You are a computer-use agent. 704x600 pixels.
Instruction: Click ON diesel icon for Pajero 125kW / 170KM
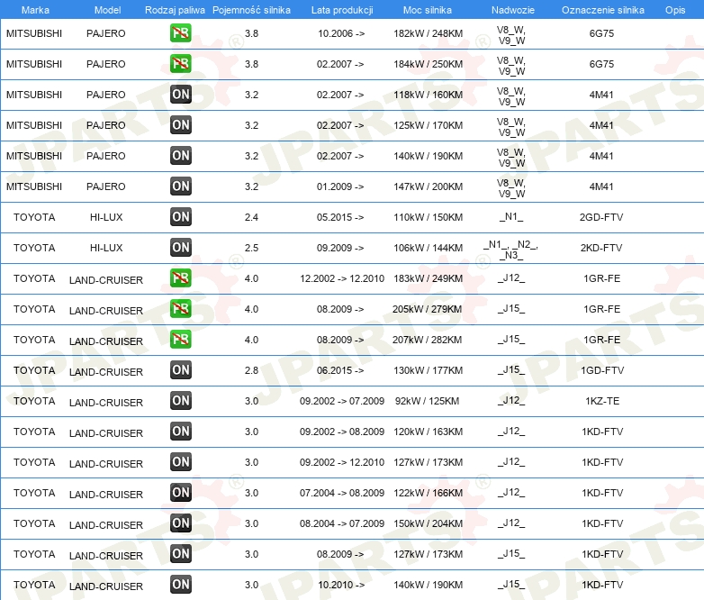(x=180, y=125)
